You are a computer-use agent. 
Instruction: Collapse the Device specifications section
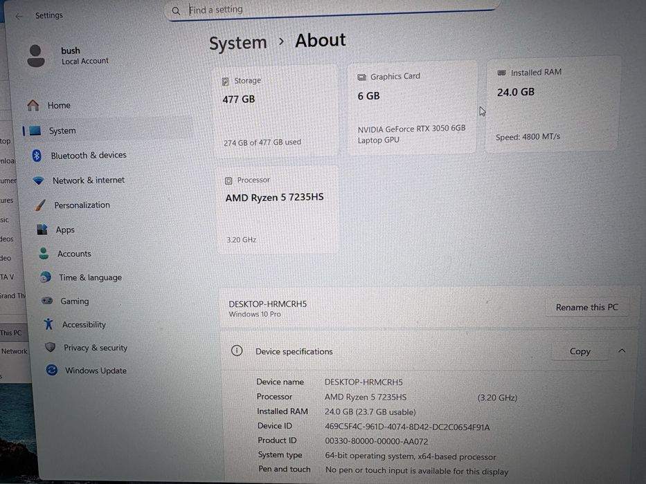tap(622, 351)
